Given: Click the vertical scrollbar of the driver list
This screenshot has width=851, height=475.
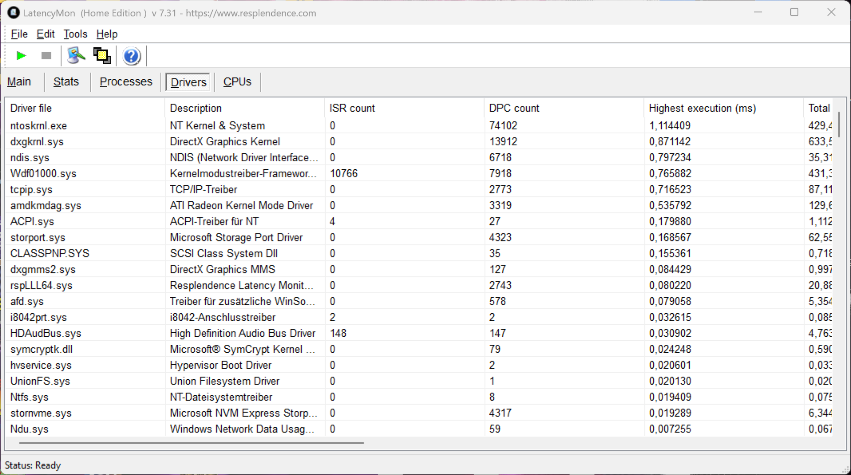Looking at the screenshot, I should click(839, 128).
